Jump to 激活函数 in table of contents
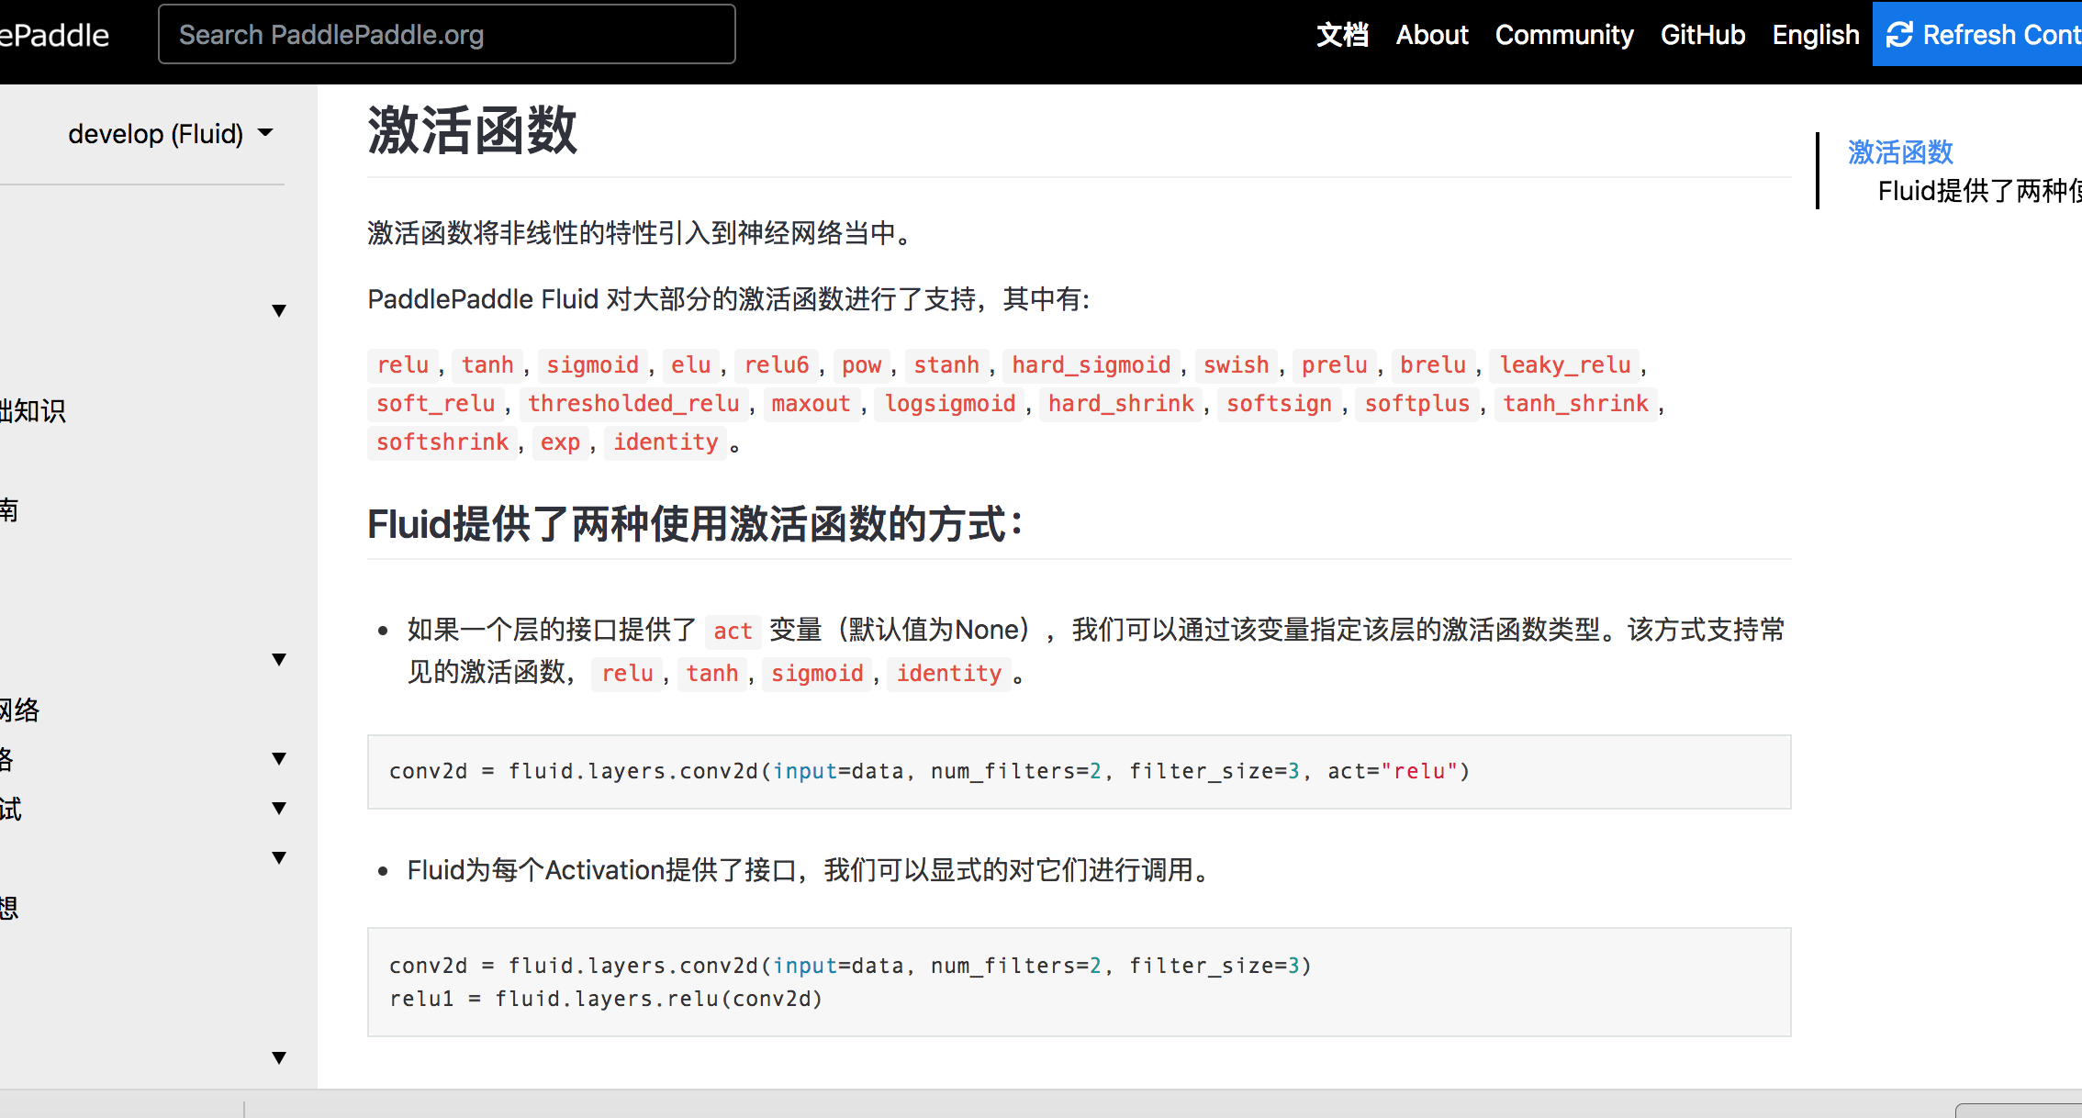Image resolution: width=2082 pixels, height=1118 pixels. pos(1900,152)
